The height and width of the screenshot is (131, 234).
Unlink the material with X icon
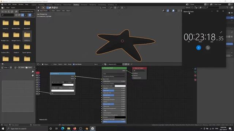(128, 64)
